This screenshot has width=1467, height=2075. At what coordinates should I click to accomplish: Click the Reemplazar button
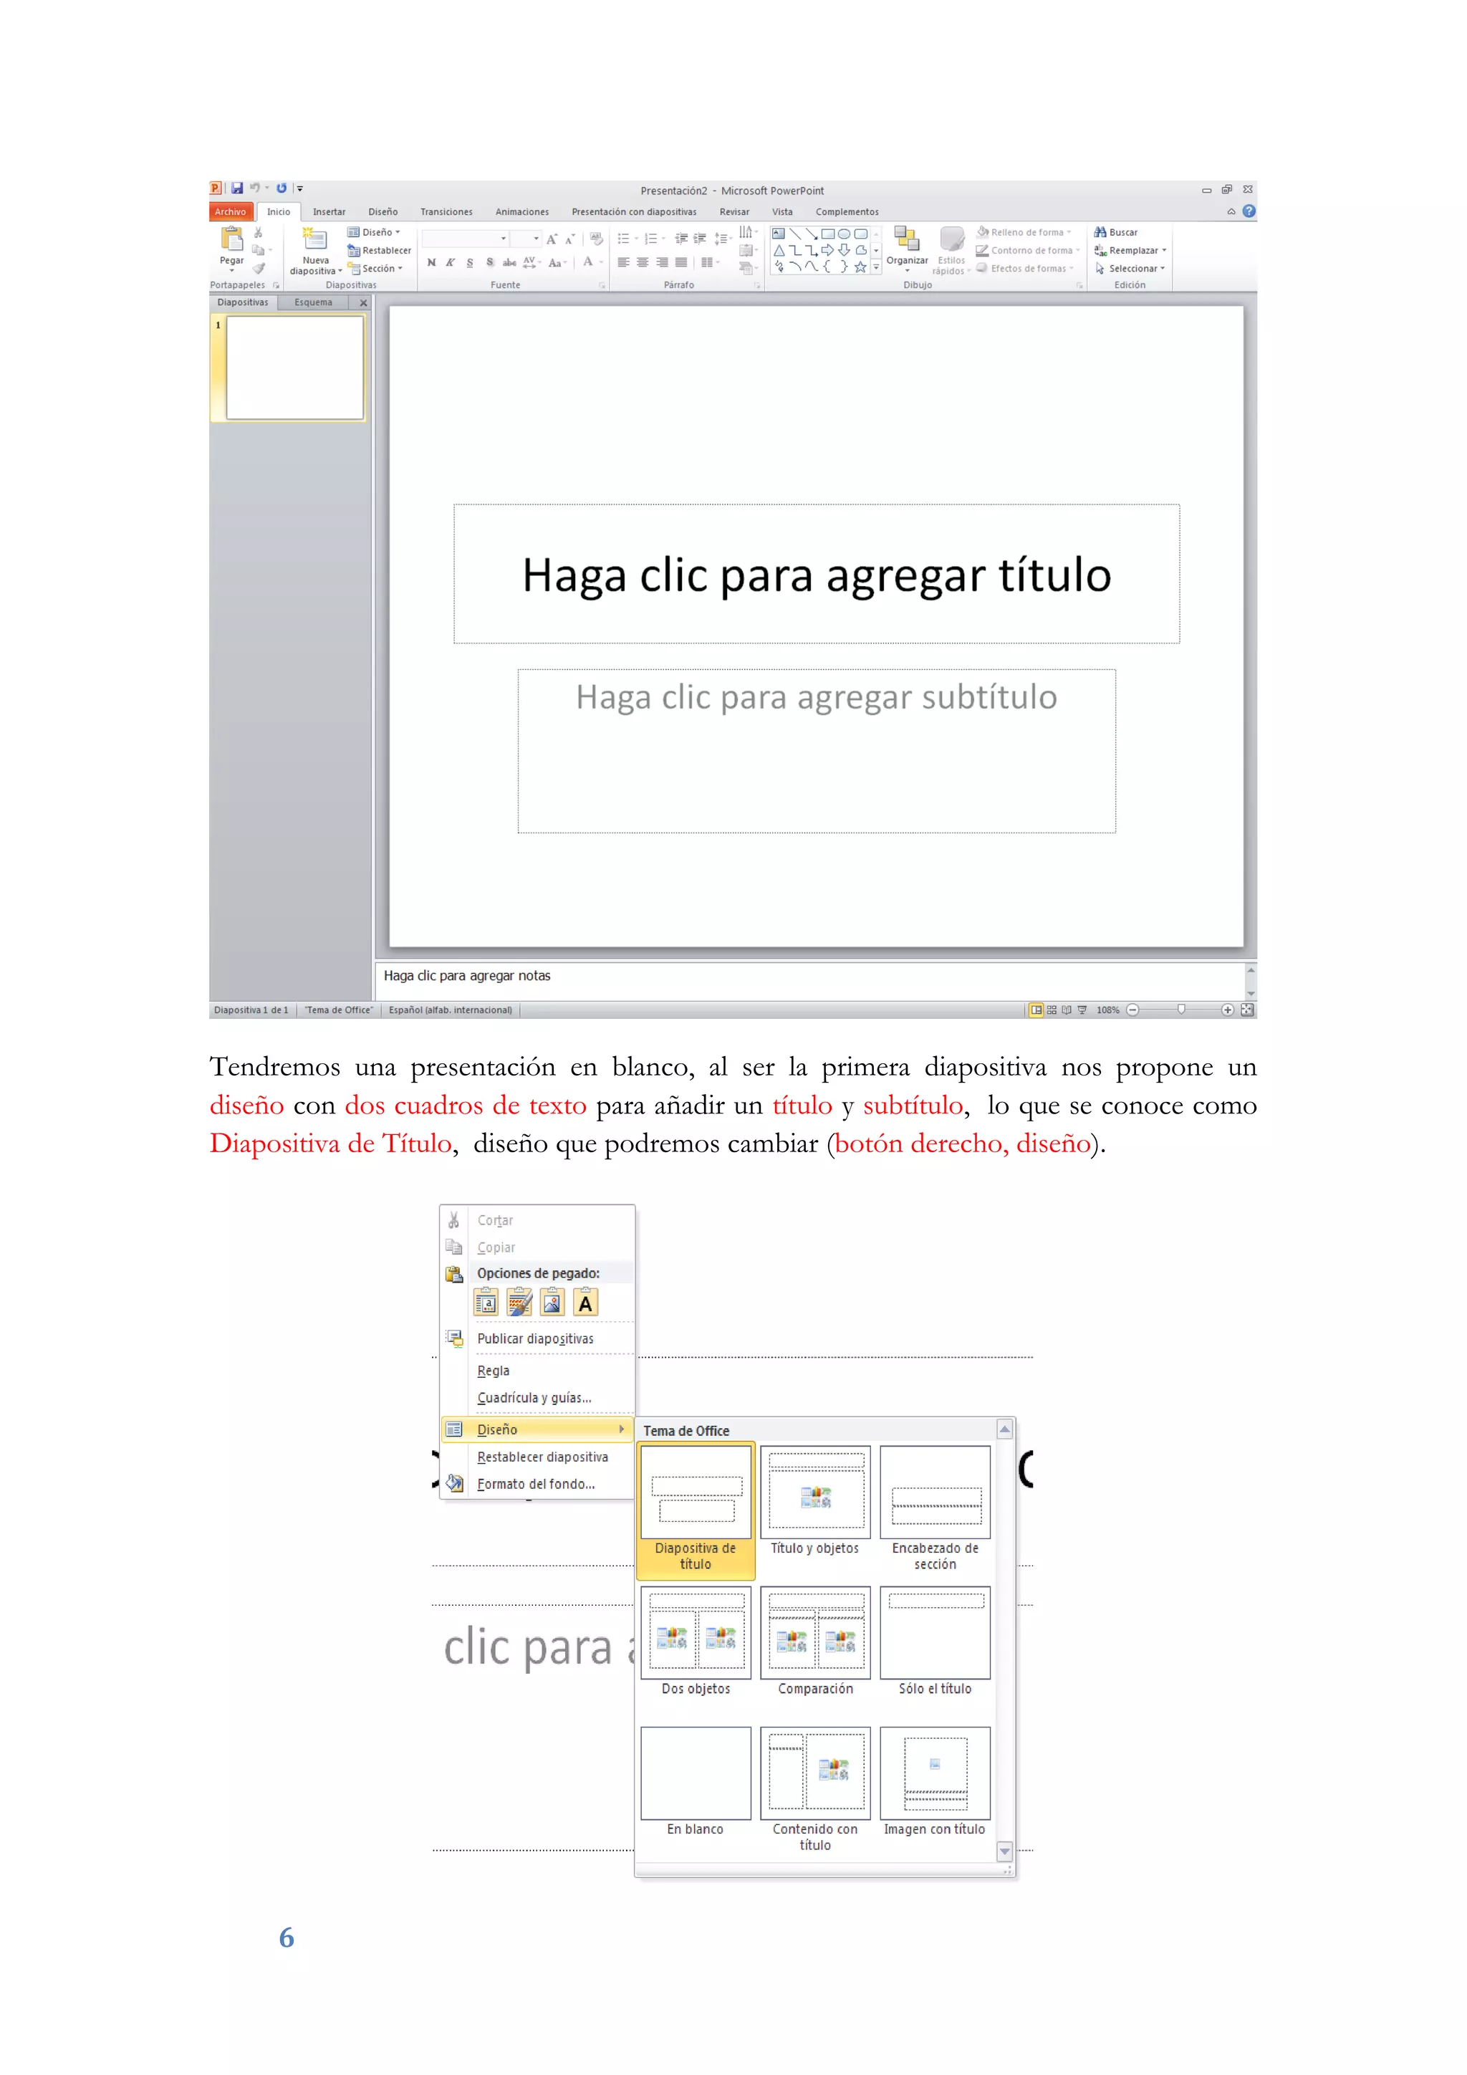(x=1131, y=250)
